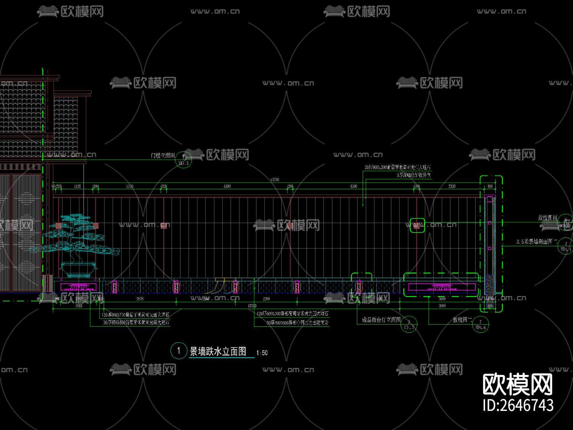The image size is (573, 430).
Task: Select the top dimension value 1120
Action: (77, 186)
